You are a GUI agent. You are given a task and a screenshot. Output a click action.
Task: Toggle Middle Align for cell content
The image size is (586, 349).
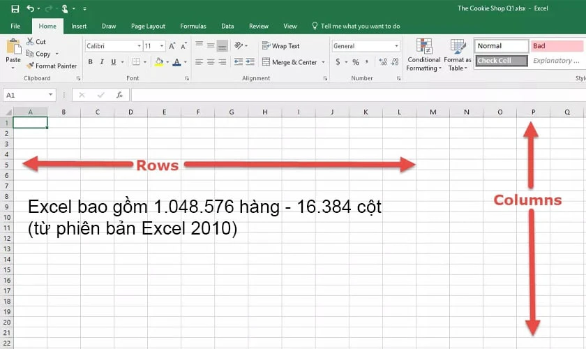(x=211, y=45)
